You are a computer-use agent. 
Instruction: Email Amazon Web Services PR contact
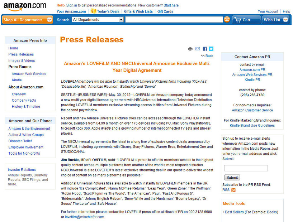point(252,74)
